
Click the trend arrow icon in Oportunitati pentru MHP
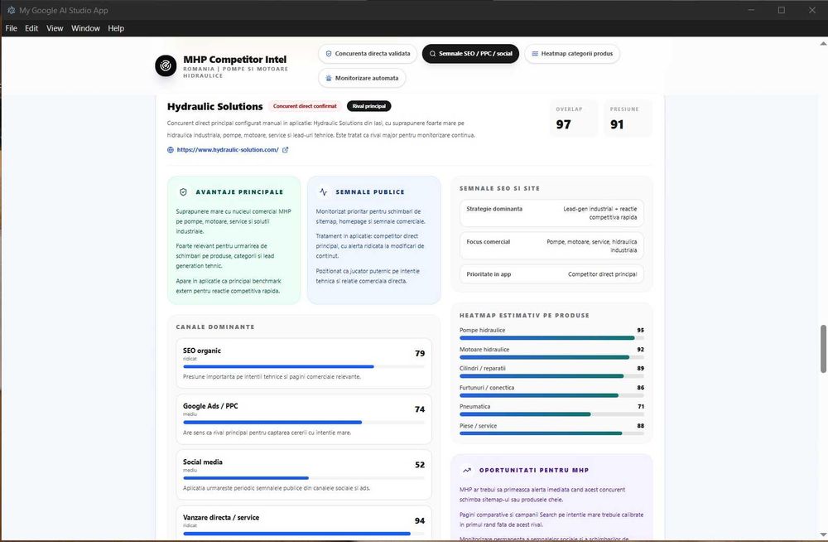pos(467,470)
